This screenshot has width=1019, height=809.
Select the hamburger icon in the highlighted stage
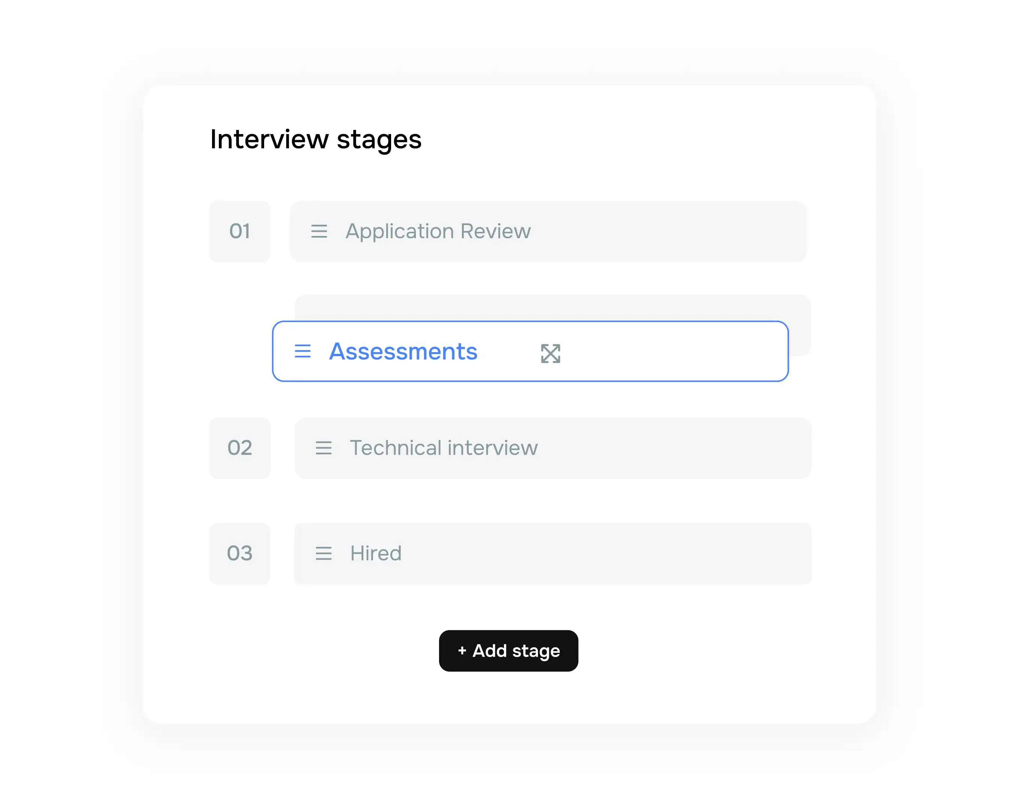point(302,352)
